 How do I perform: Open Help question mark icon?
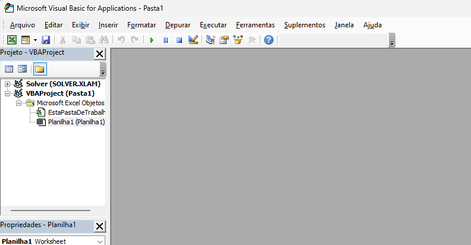269,40
